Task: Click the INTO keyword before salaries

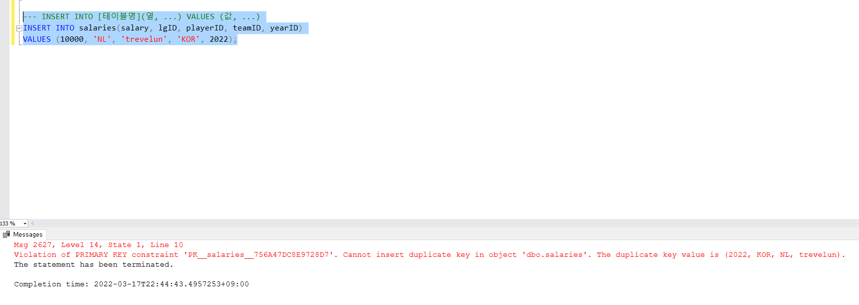Action: point(65,28)
